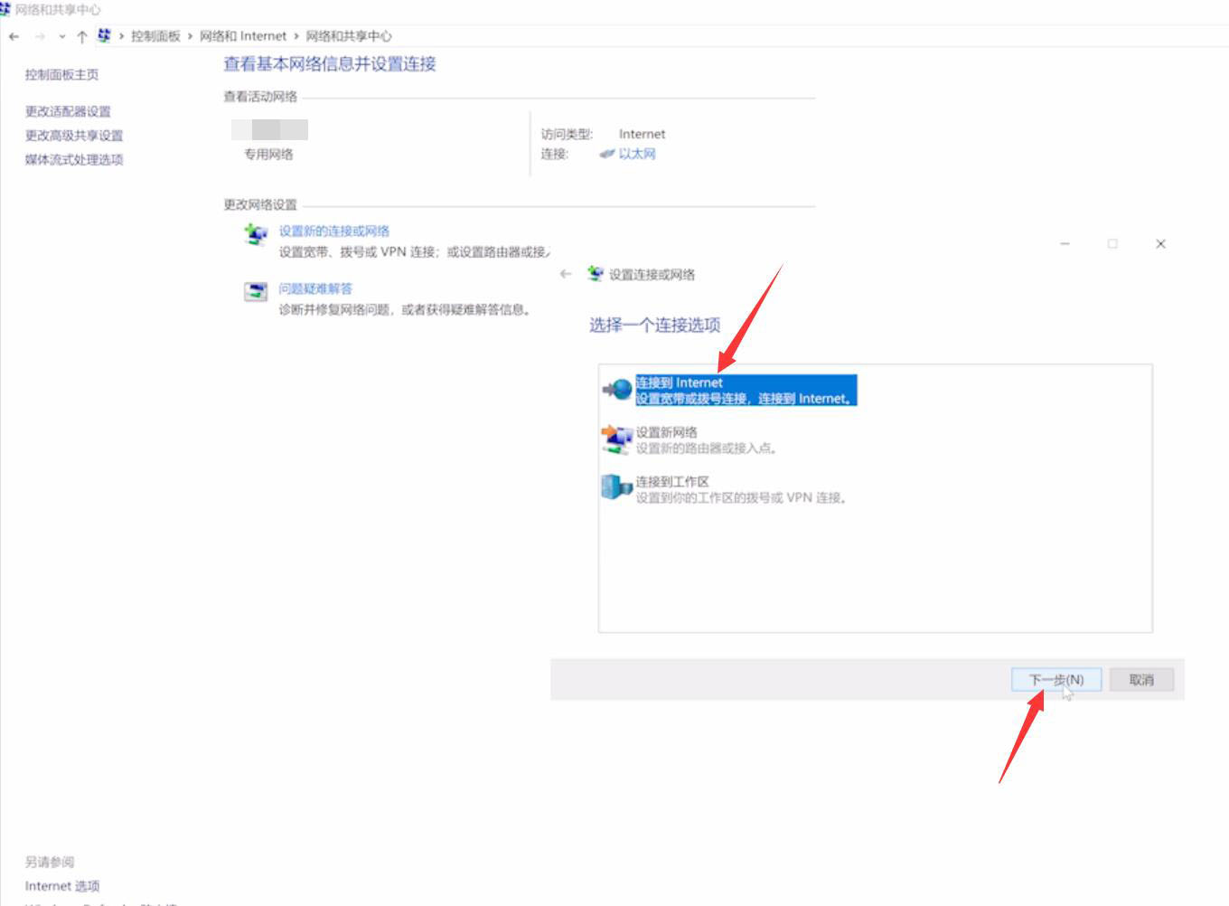Click the address bar Control Panel icon
The height and width of the screenshot is (906, 1229).
pos(104,35)
